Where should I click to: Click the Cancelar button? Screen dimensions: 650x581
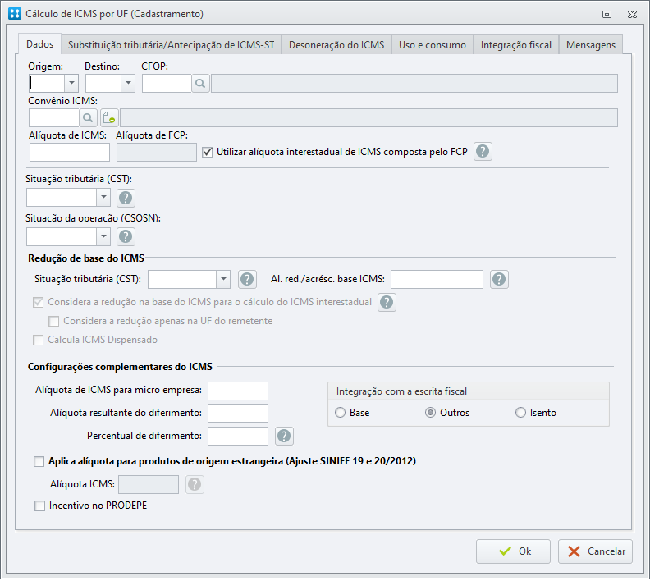[x=595, y=551]
